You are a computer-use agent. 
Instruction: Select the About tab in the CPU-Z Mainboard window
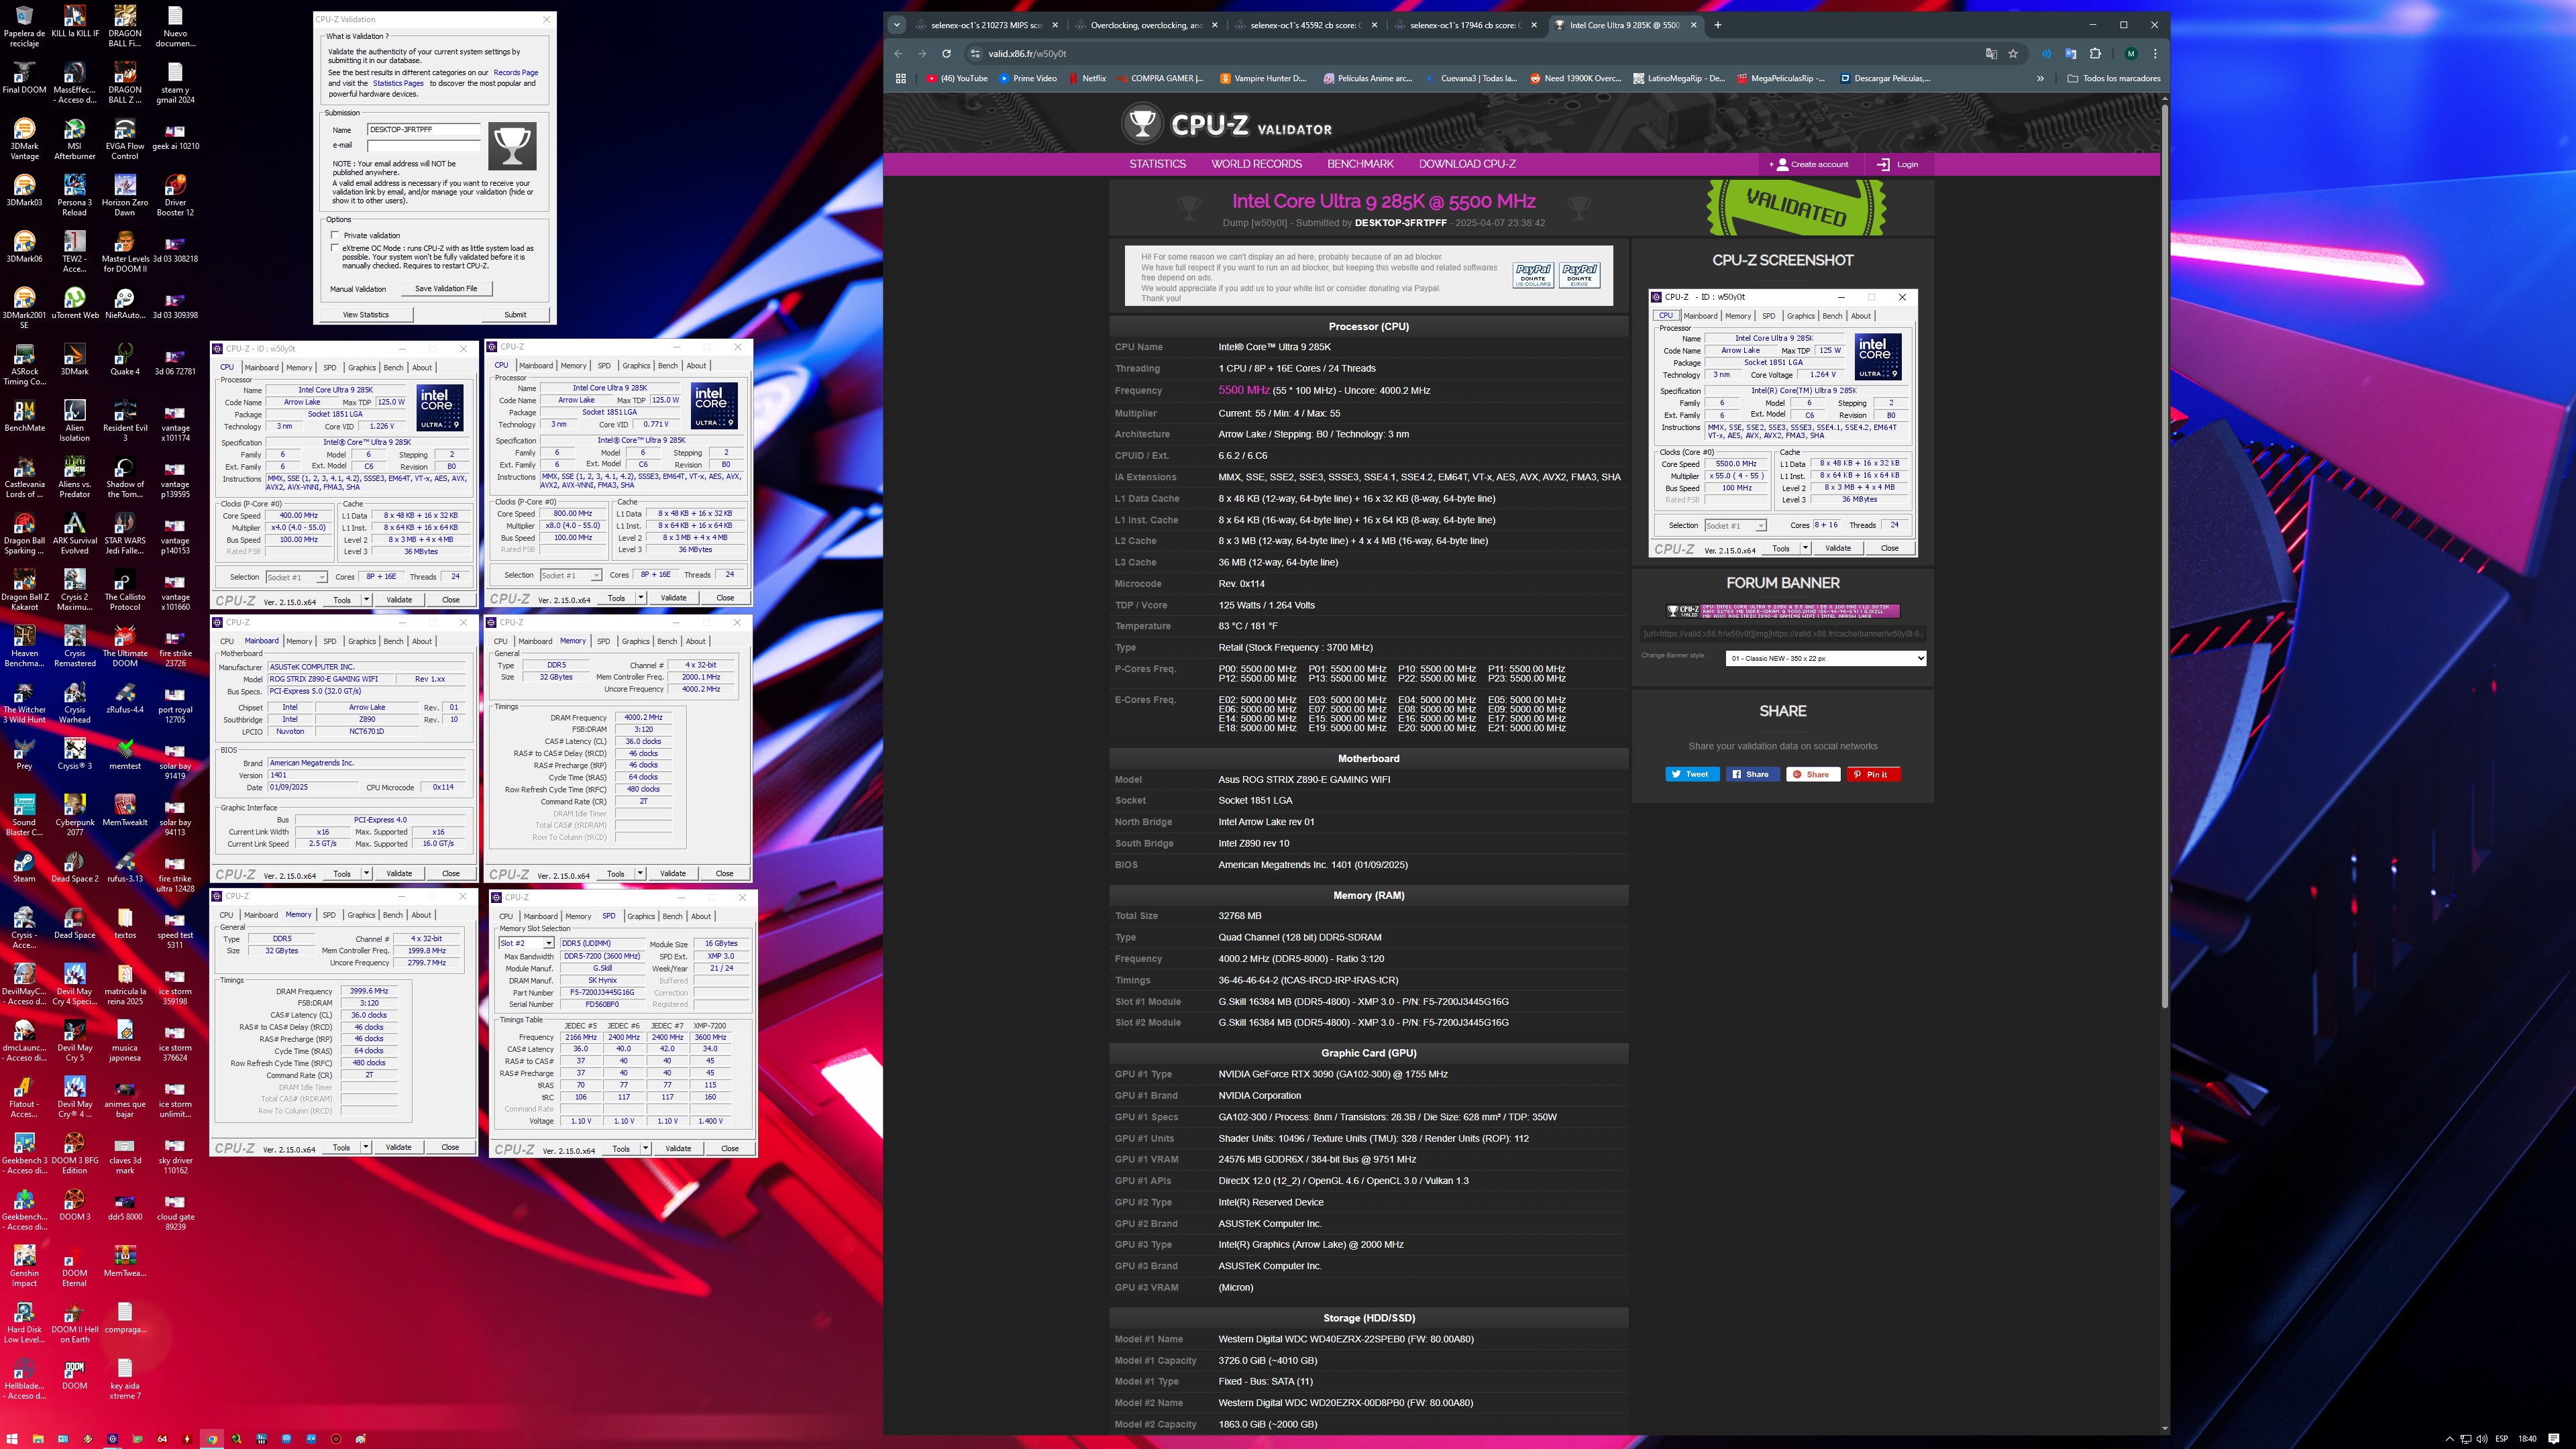422,642
